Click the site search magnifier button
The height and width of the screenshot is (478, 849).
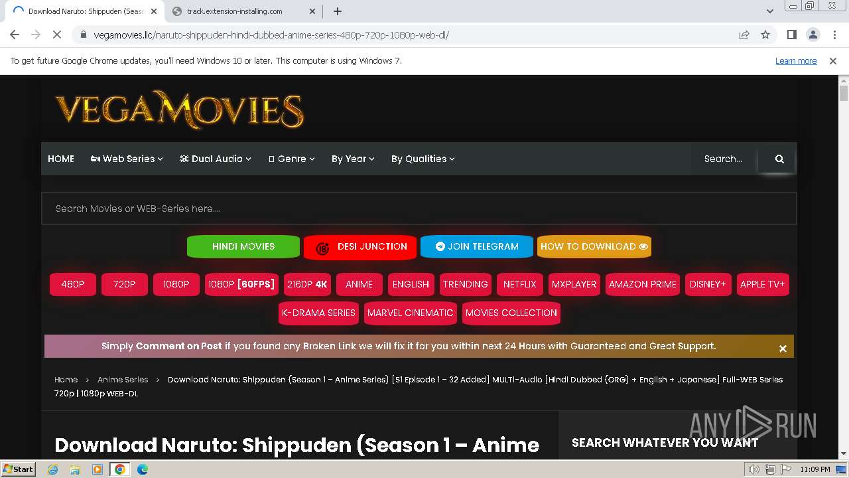coord(779,159)
